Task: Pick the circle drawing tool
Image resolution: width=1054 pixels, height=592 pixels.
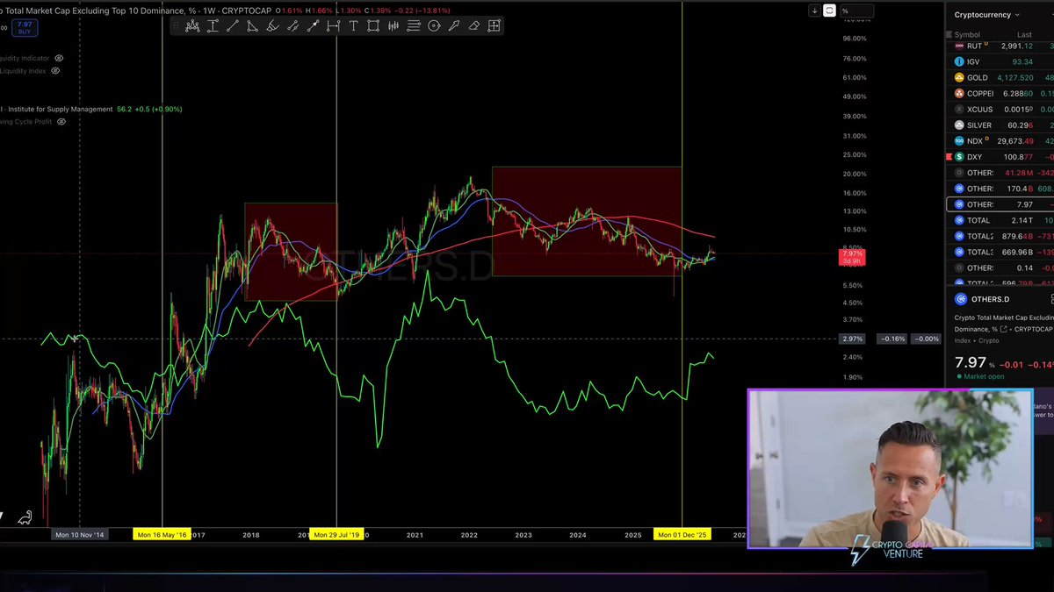Action: pos(434,26)
